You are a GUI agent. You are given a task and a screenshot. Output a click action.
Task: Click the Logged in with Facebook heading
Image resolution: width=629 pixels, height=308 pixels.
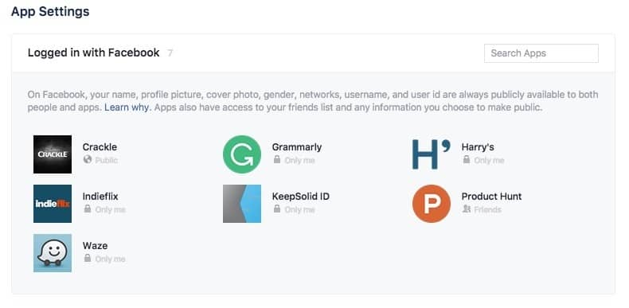point(93,53)
